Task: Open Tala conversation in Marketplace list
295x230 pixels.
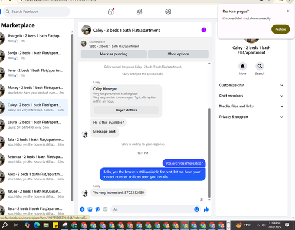Action: click(x=34, y=142)
